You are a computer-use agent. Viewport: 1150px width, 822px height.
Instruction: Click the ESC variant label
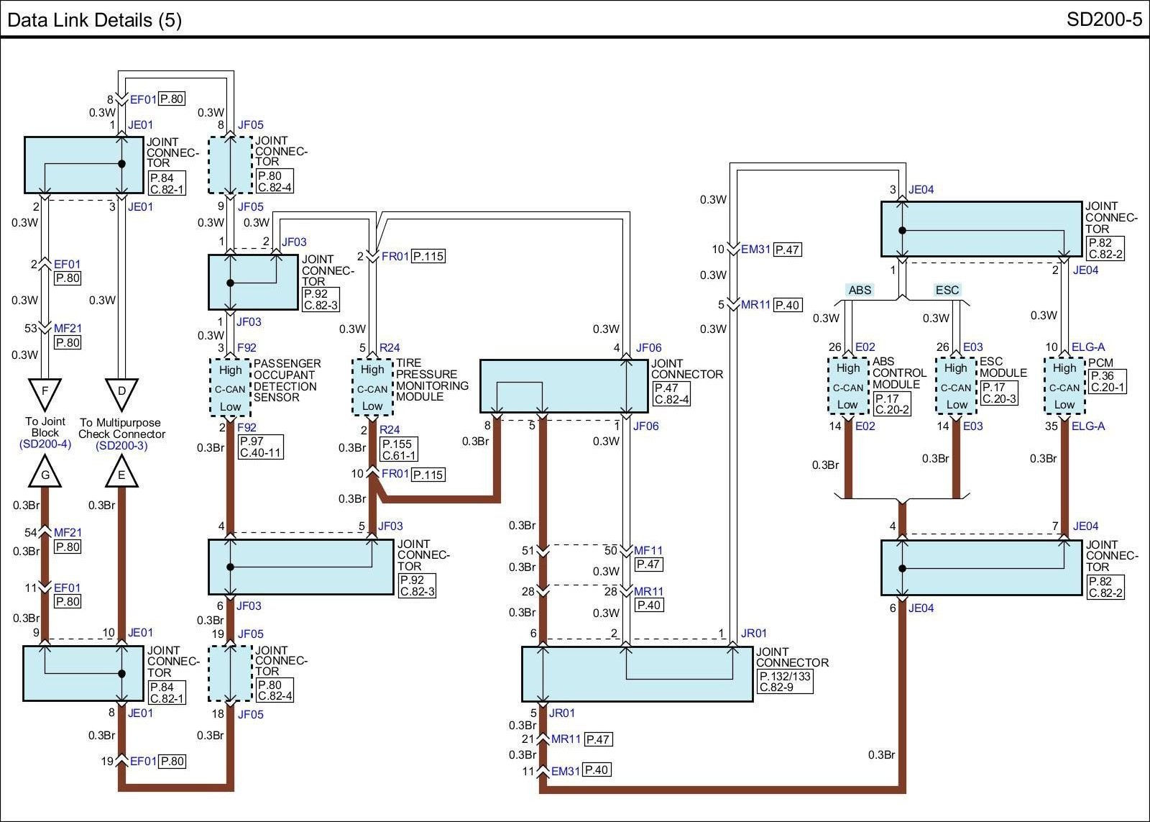(x=947, y=291)
